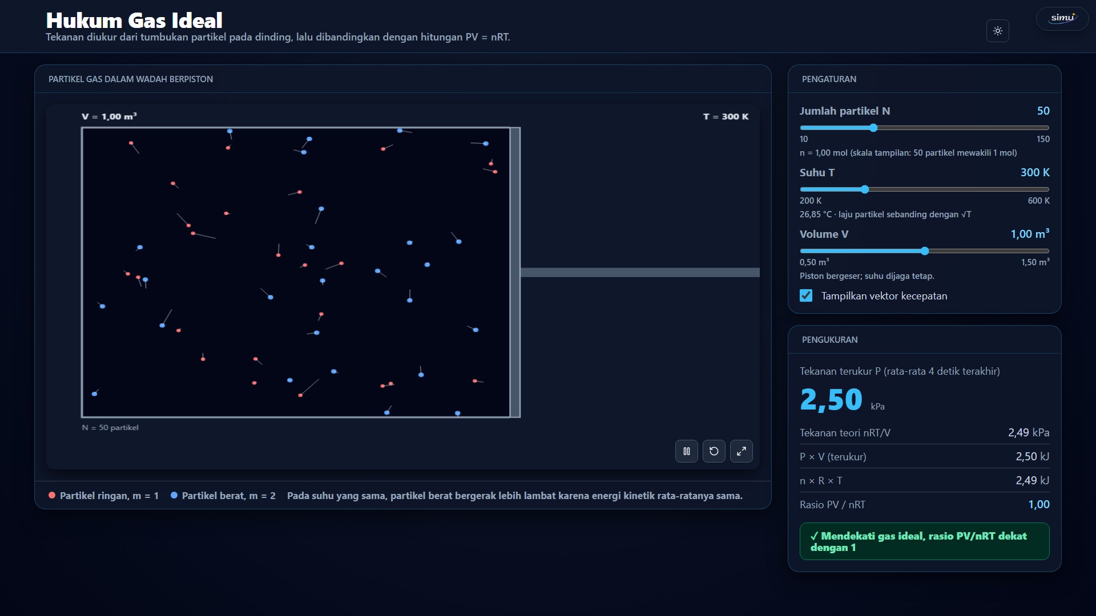Set Jumlah partikel slider near 150 end
The width and height of the screenshot is (1096, 616).
point(1046,128)
